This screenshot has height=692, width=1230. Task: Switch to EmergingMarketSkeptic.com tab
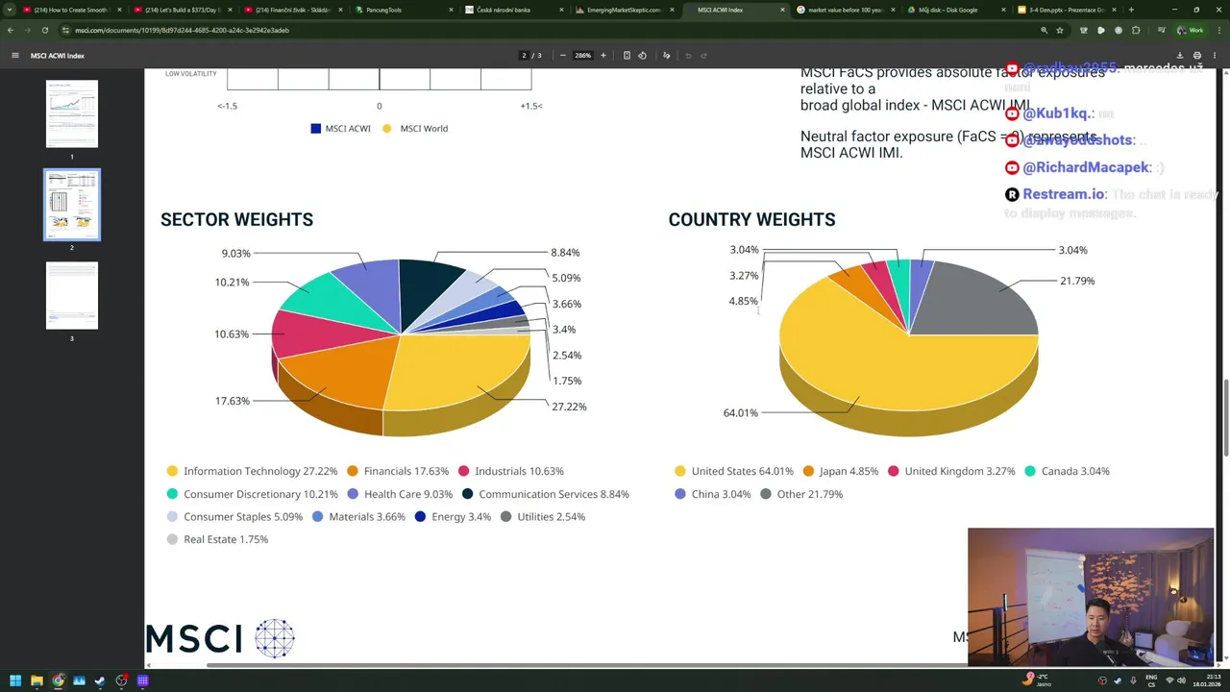(625, 10)
